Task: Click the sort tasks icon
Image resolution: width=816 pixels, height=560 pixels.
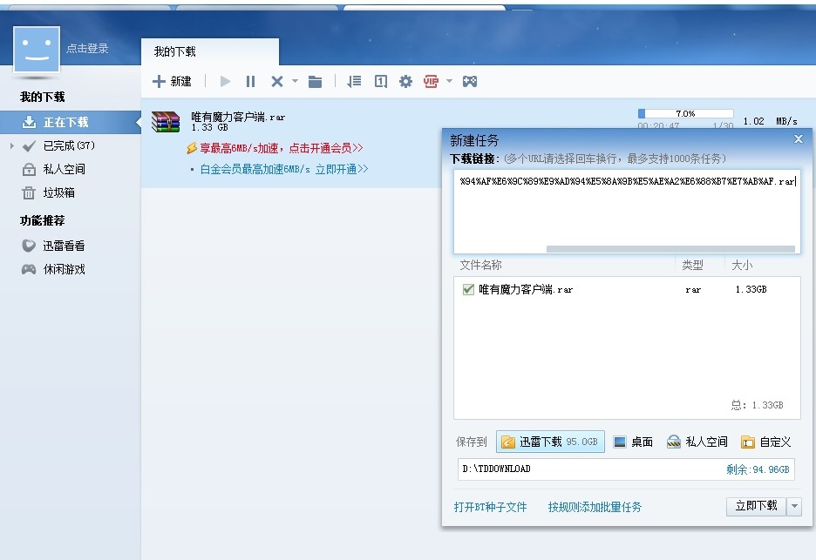Action: click(x=353, y=81)
